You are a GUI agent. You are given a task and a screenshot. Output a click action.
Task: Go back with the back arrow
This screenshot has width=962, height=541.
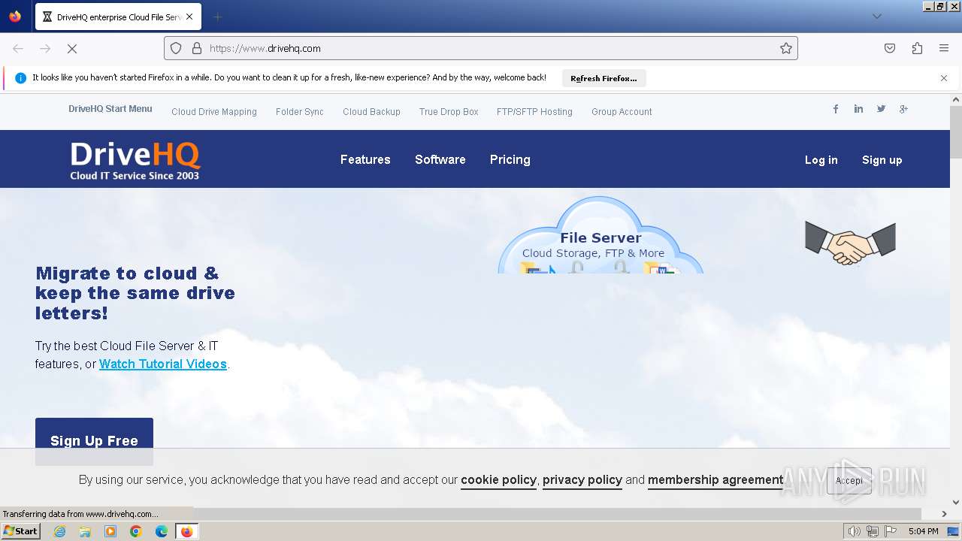18,48
